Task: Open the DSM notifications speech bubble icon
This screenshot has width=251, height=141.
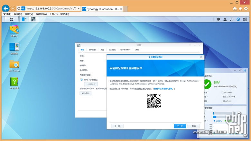Action: coord(218,19)
